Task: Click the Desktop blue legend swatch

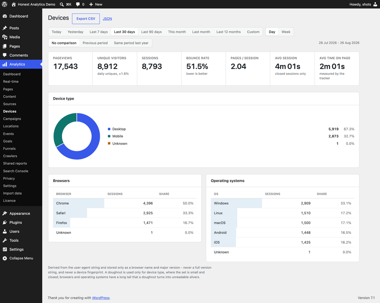Action: (109, 129)
